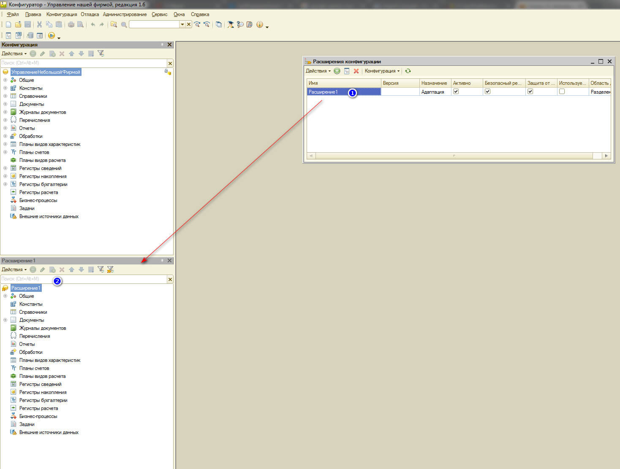Open the Конфигурация dropdown in extensions window

382,71
